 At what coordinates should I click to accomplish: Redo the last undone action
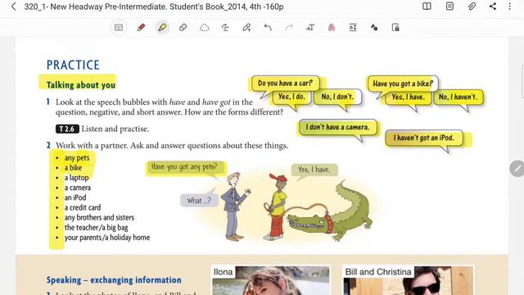289,27
